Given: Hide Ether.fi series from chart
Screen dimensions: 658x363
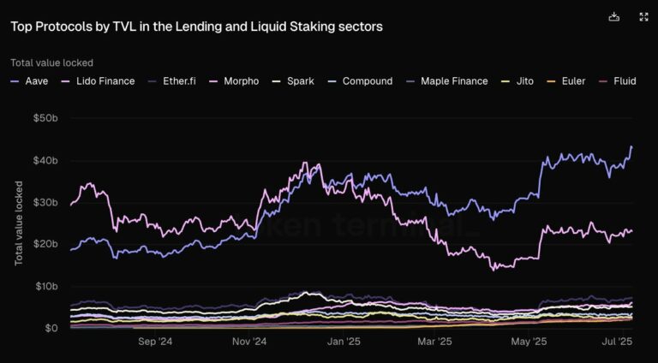Looking at the screenshot, I should (x=172, y=80).
